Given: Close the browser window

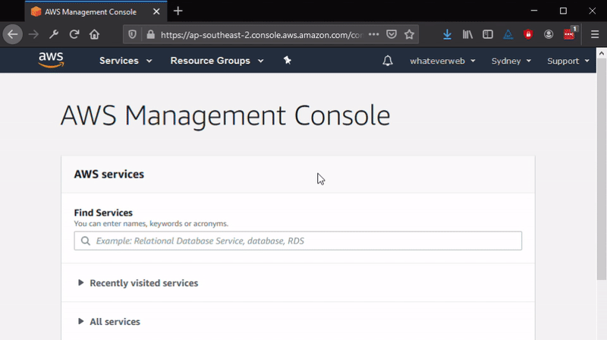Looking at the screenshot, I should coord(593,11).
